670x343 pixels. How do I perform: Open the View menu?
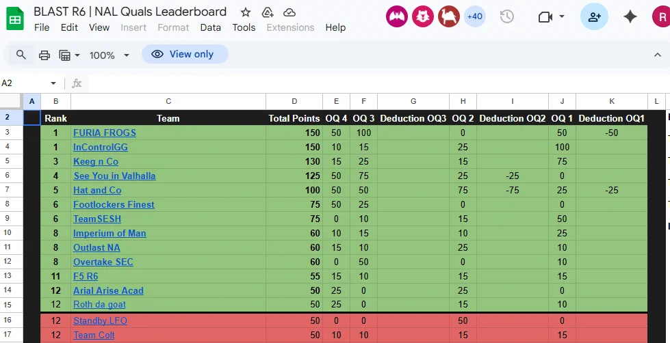pos(99,27)
